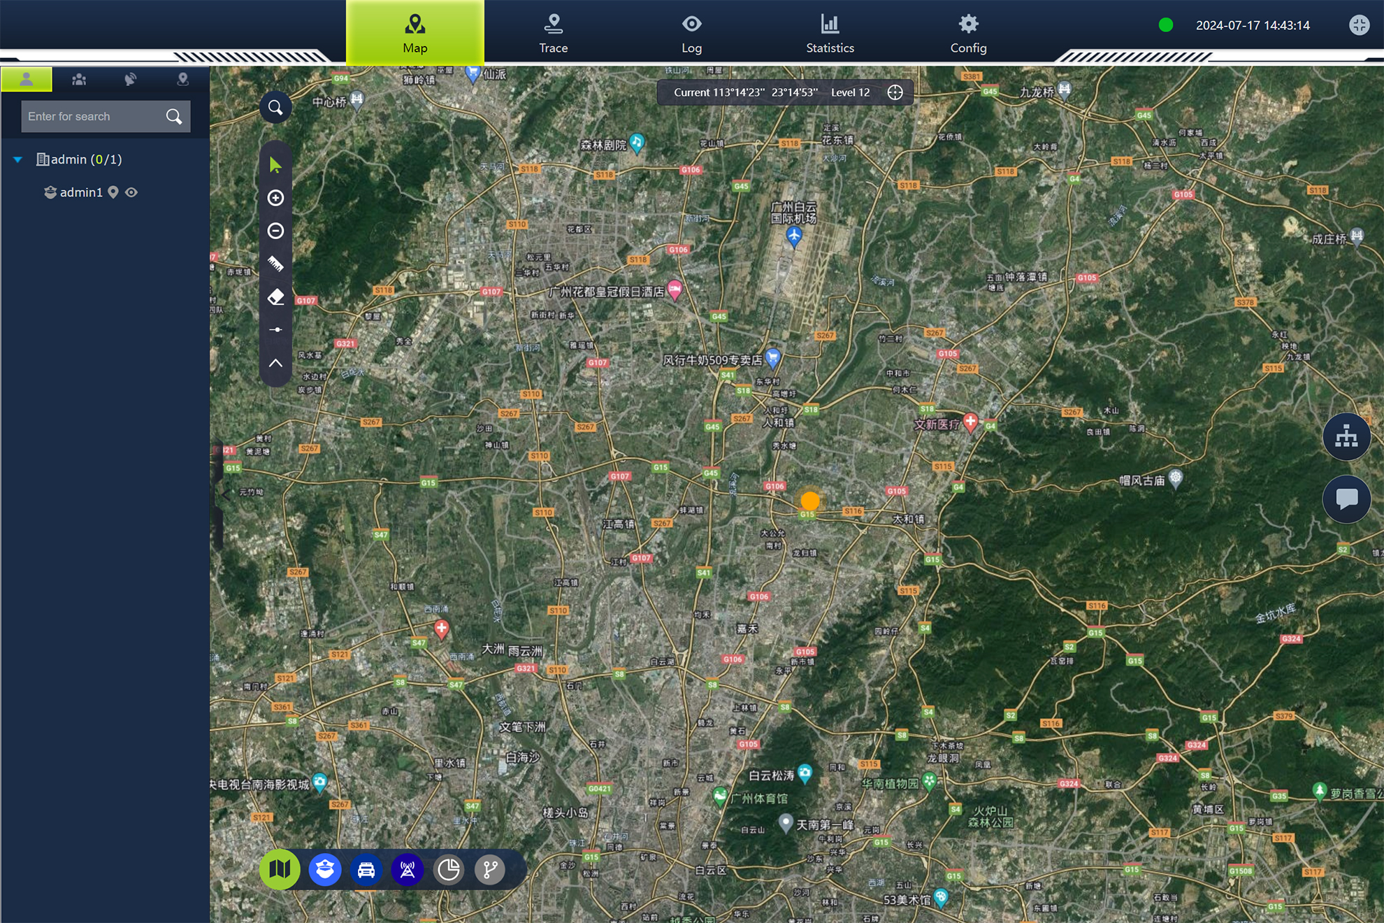Image resolution: width=1384 pixels, height=923 pixels.
Task: Click the Enter for search field
Action: pyautogui.click(x=91, y=116)
